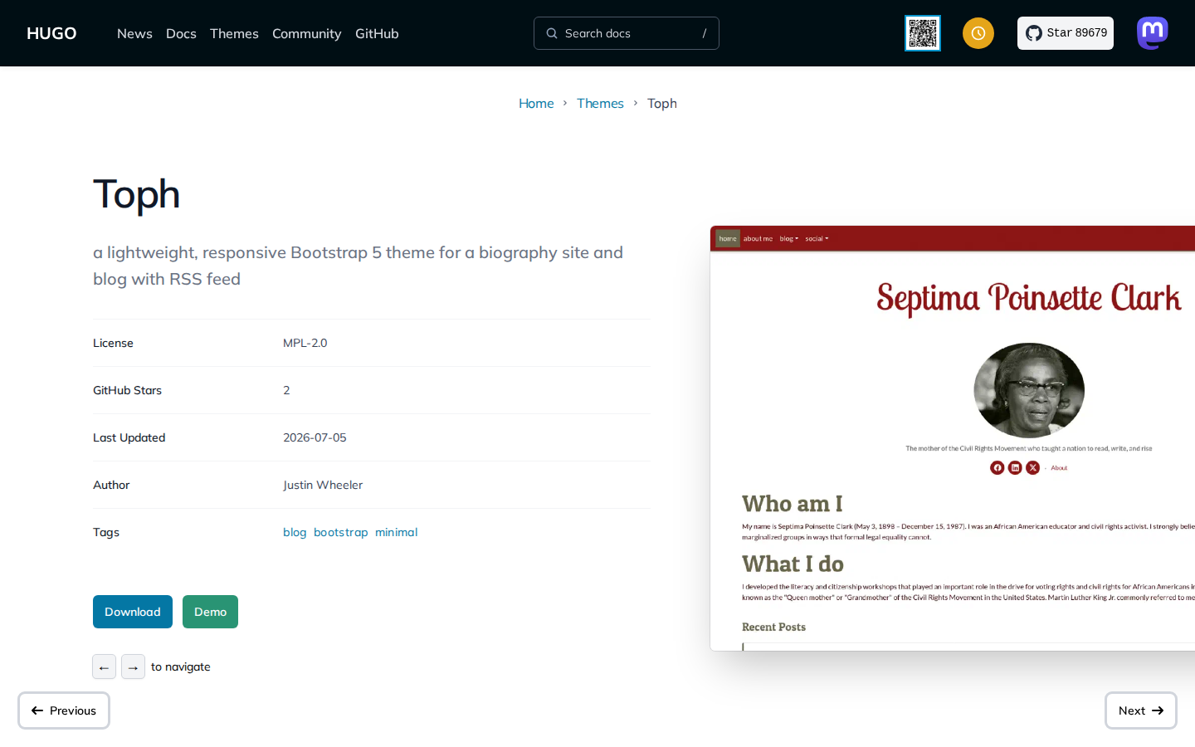Click the MPL-2.0 license value

tap(305, 343)
